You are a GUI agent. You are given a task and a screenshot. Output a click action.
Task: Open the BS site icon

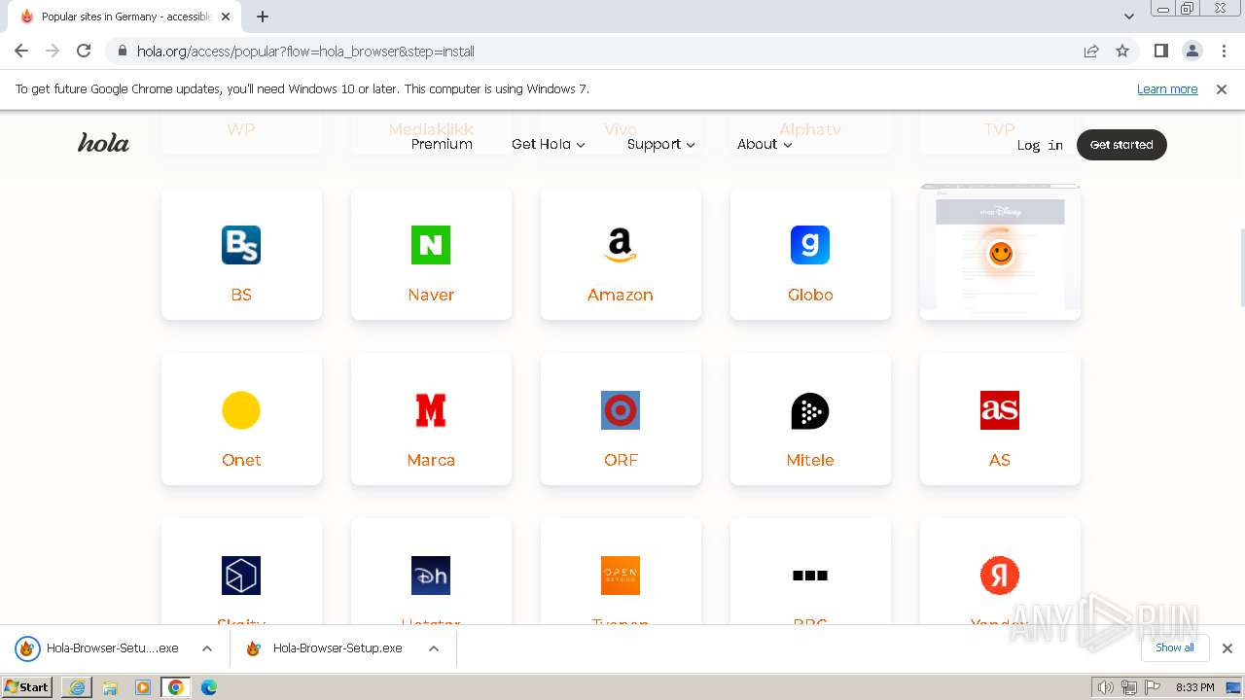(241, 245)
